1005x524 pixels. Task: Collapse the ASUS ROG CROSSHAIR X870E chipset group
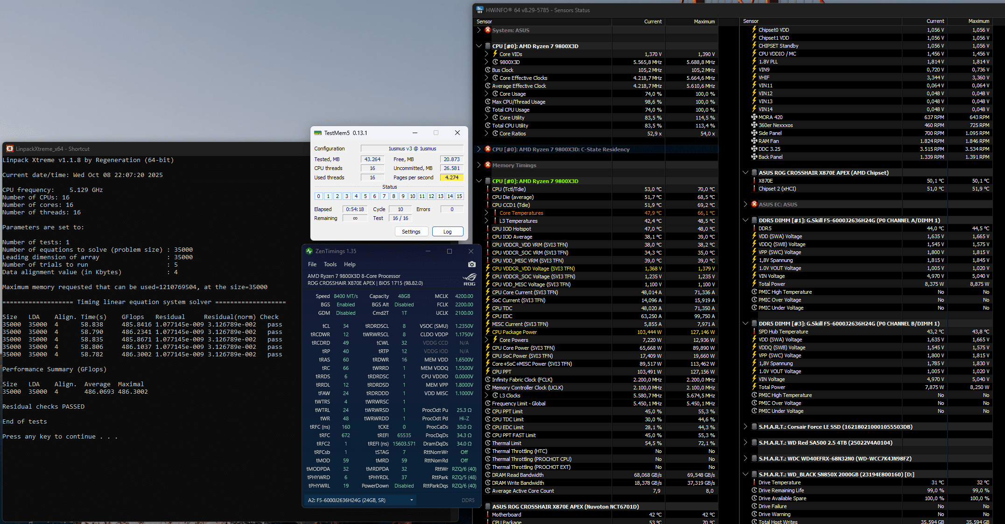click(x=745, y=172)
